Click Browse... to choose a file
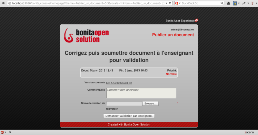The width and height of the screenshot is (258, 135). pos(150,104)
